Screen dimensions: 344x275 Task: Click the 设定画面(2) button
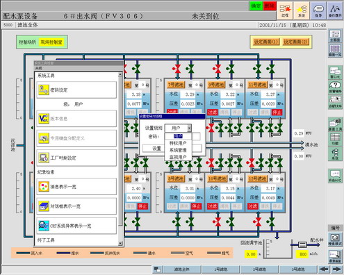(x=295, y=42)
